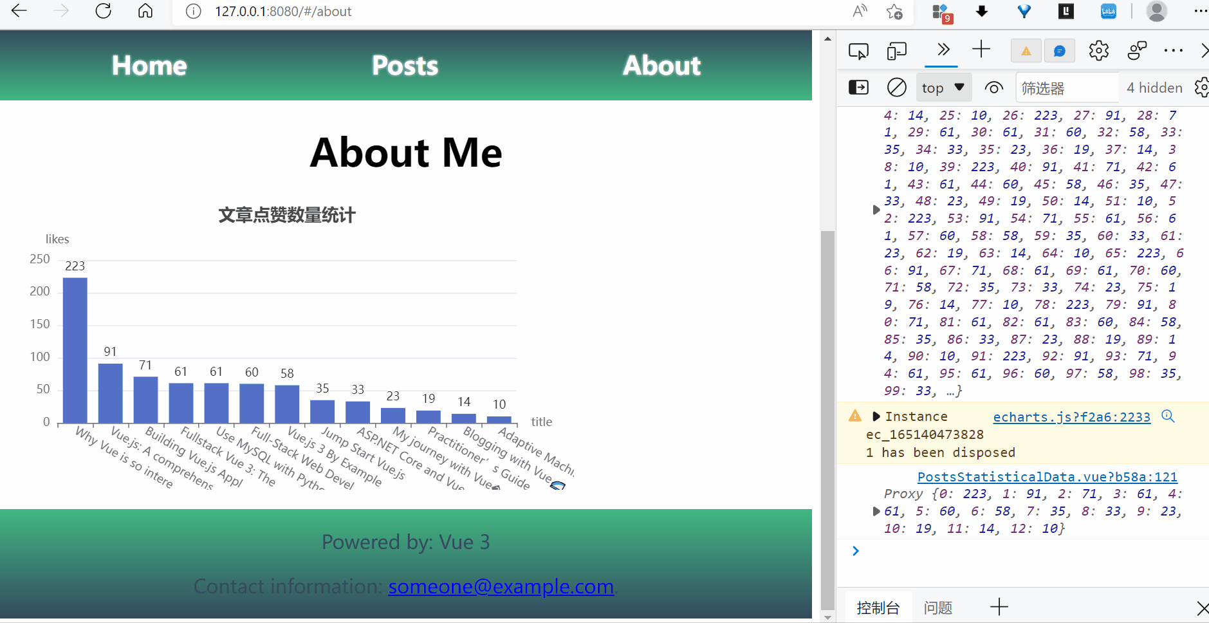
Task: Open the blue messages issue icon
Action: tap(1059, 51)
